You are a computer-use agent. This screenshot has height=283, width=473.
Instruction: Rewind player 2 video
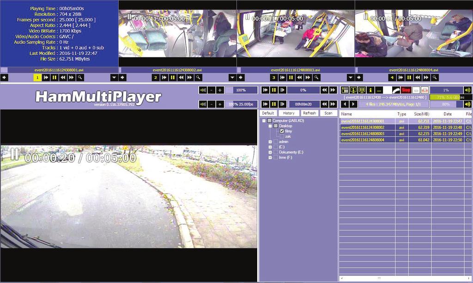[181, 78]
